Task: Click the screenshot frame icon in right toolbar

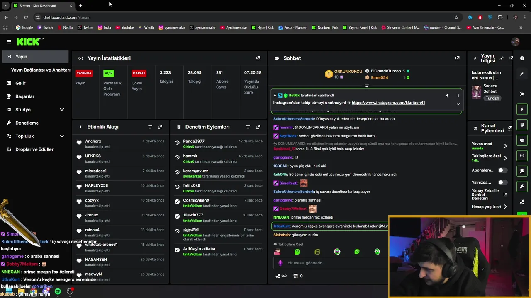Action: click(522, 94)
